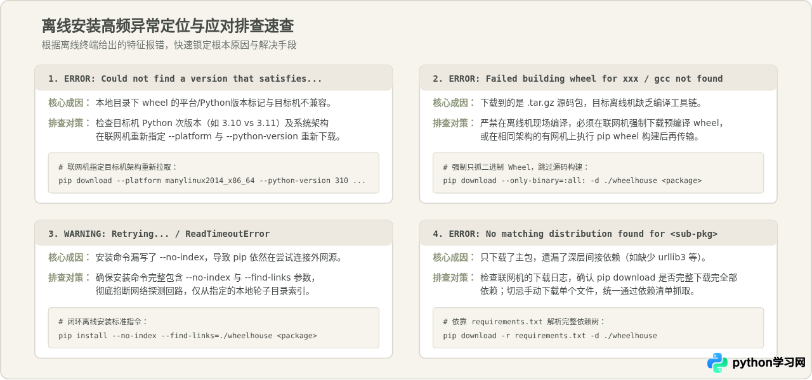Click line 或在相同架构的有网机上执行 pip wheel
812x380 pixels.
click(x=590, y=136)
